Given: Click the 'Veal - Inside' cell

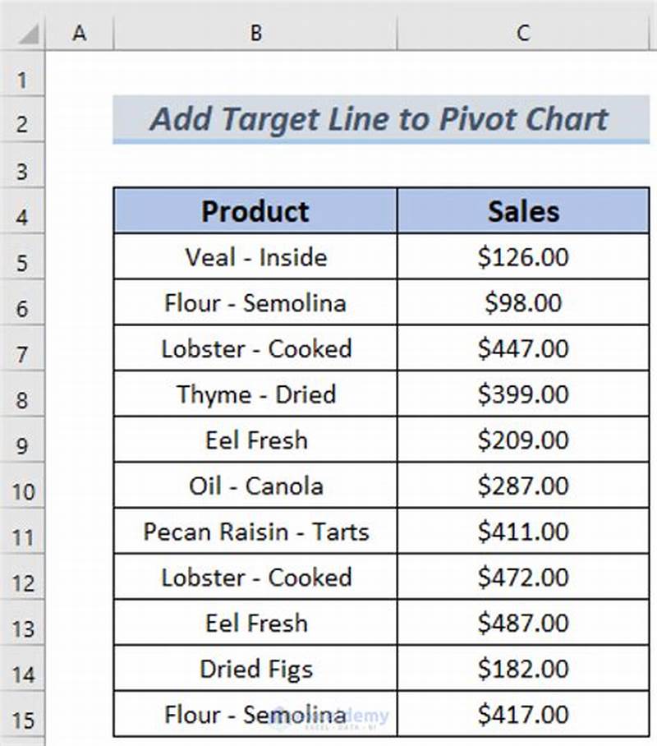Looking at the screenshot, I should click(256, 256).
